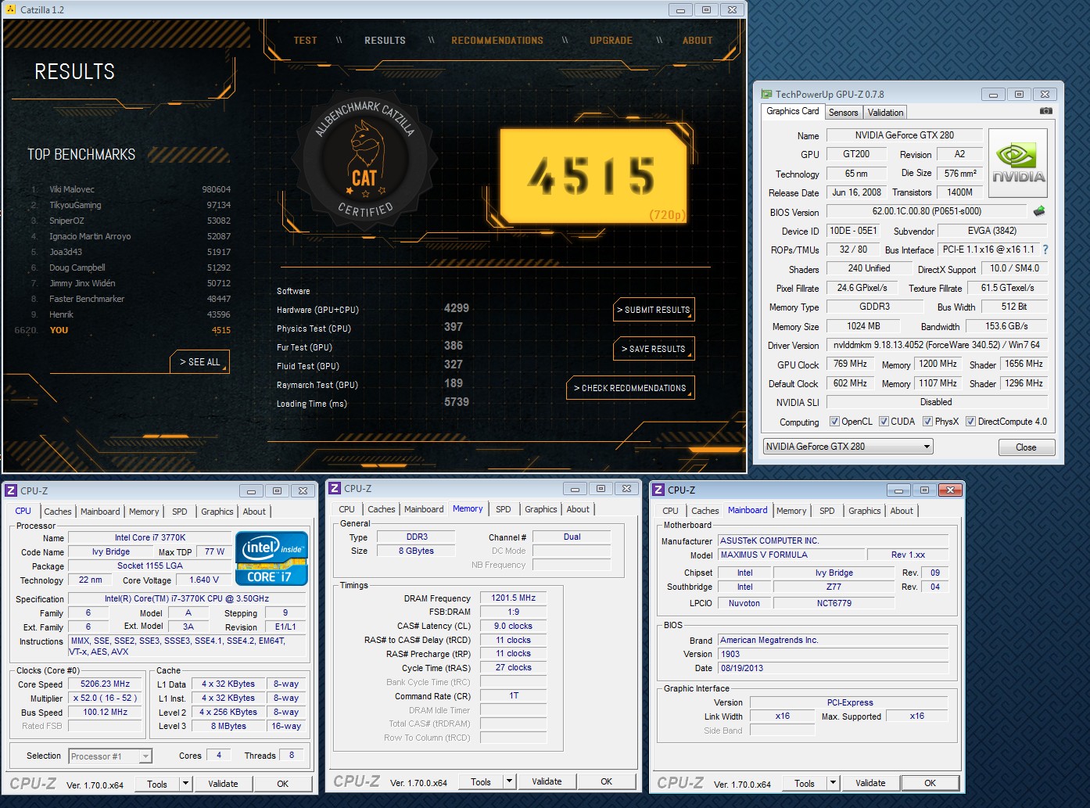Click the GPU-Z Name field GeForce GTX 280
The height and width of the screenshot is (808, 1090).
[x=904, y=135]
